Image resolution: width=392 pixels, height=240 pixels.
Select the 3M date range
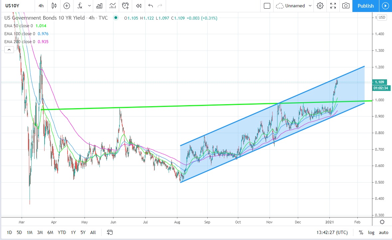point(40,232)
